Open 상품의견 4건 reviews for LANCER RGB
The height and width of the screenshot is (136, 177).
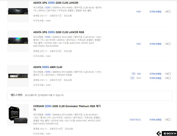click(x=56, y=51)
